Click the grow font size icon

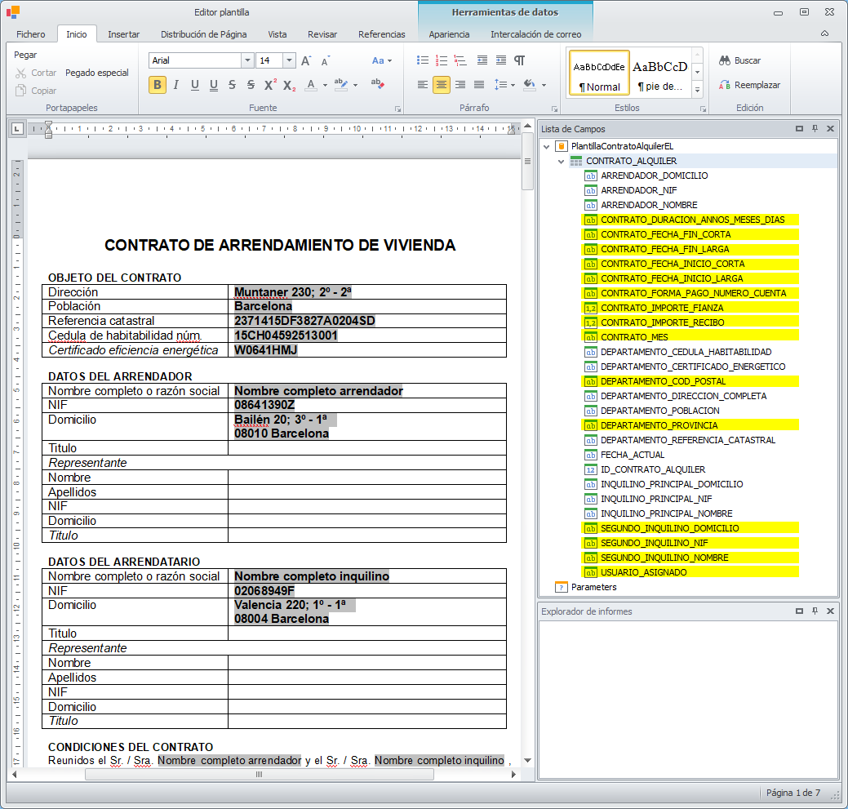306,60
